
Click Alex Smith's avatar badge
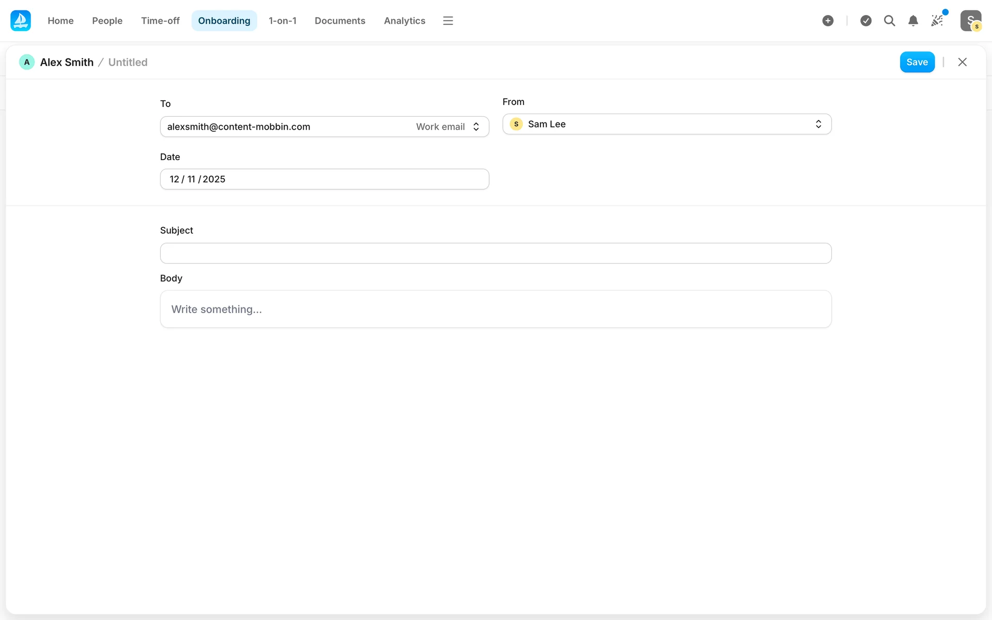27,62
